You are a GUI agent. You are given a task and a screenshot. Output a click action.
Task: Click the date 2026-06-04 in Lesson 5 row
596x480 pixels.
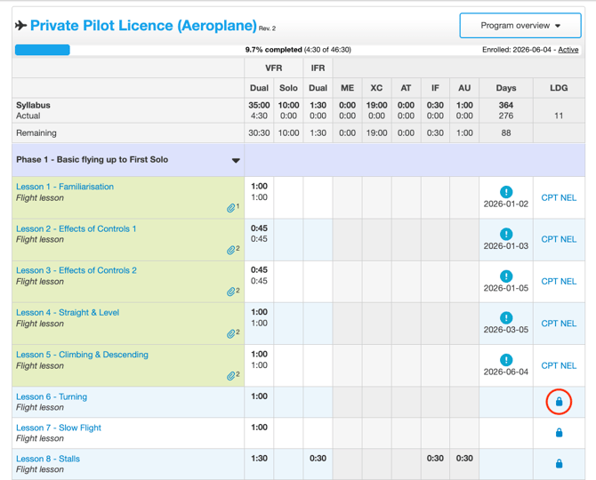tap(506, 372)
